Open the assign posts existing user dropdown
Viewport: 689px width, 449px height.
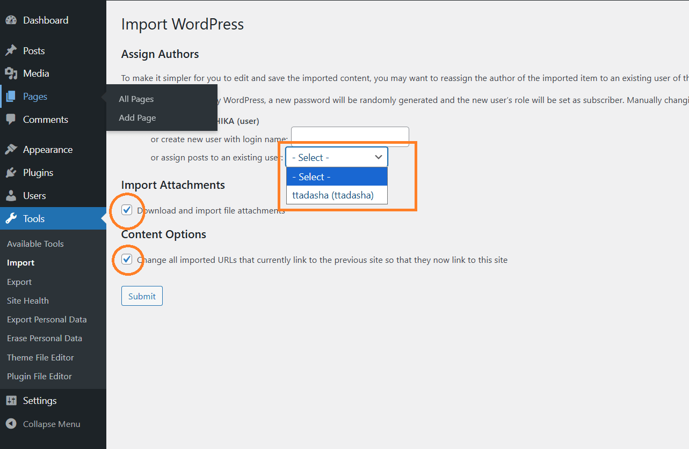tap(337, 157)
